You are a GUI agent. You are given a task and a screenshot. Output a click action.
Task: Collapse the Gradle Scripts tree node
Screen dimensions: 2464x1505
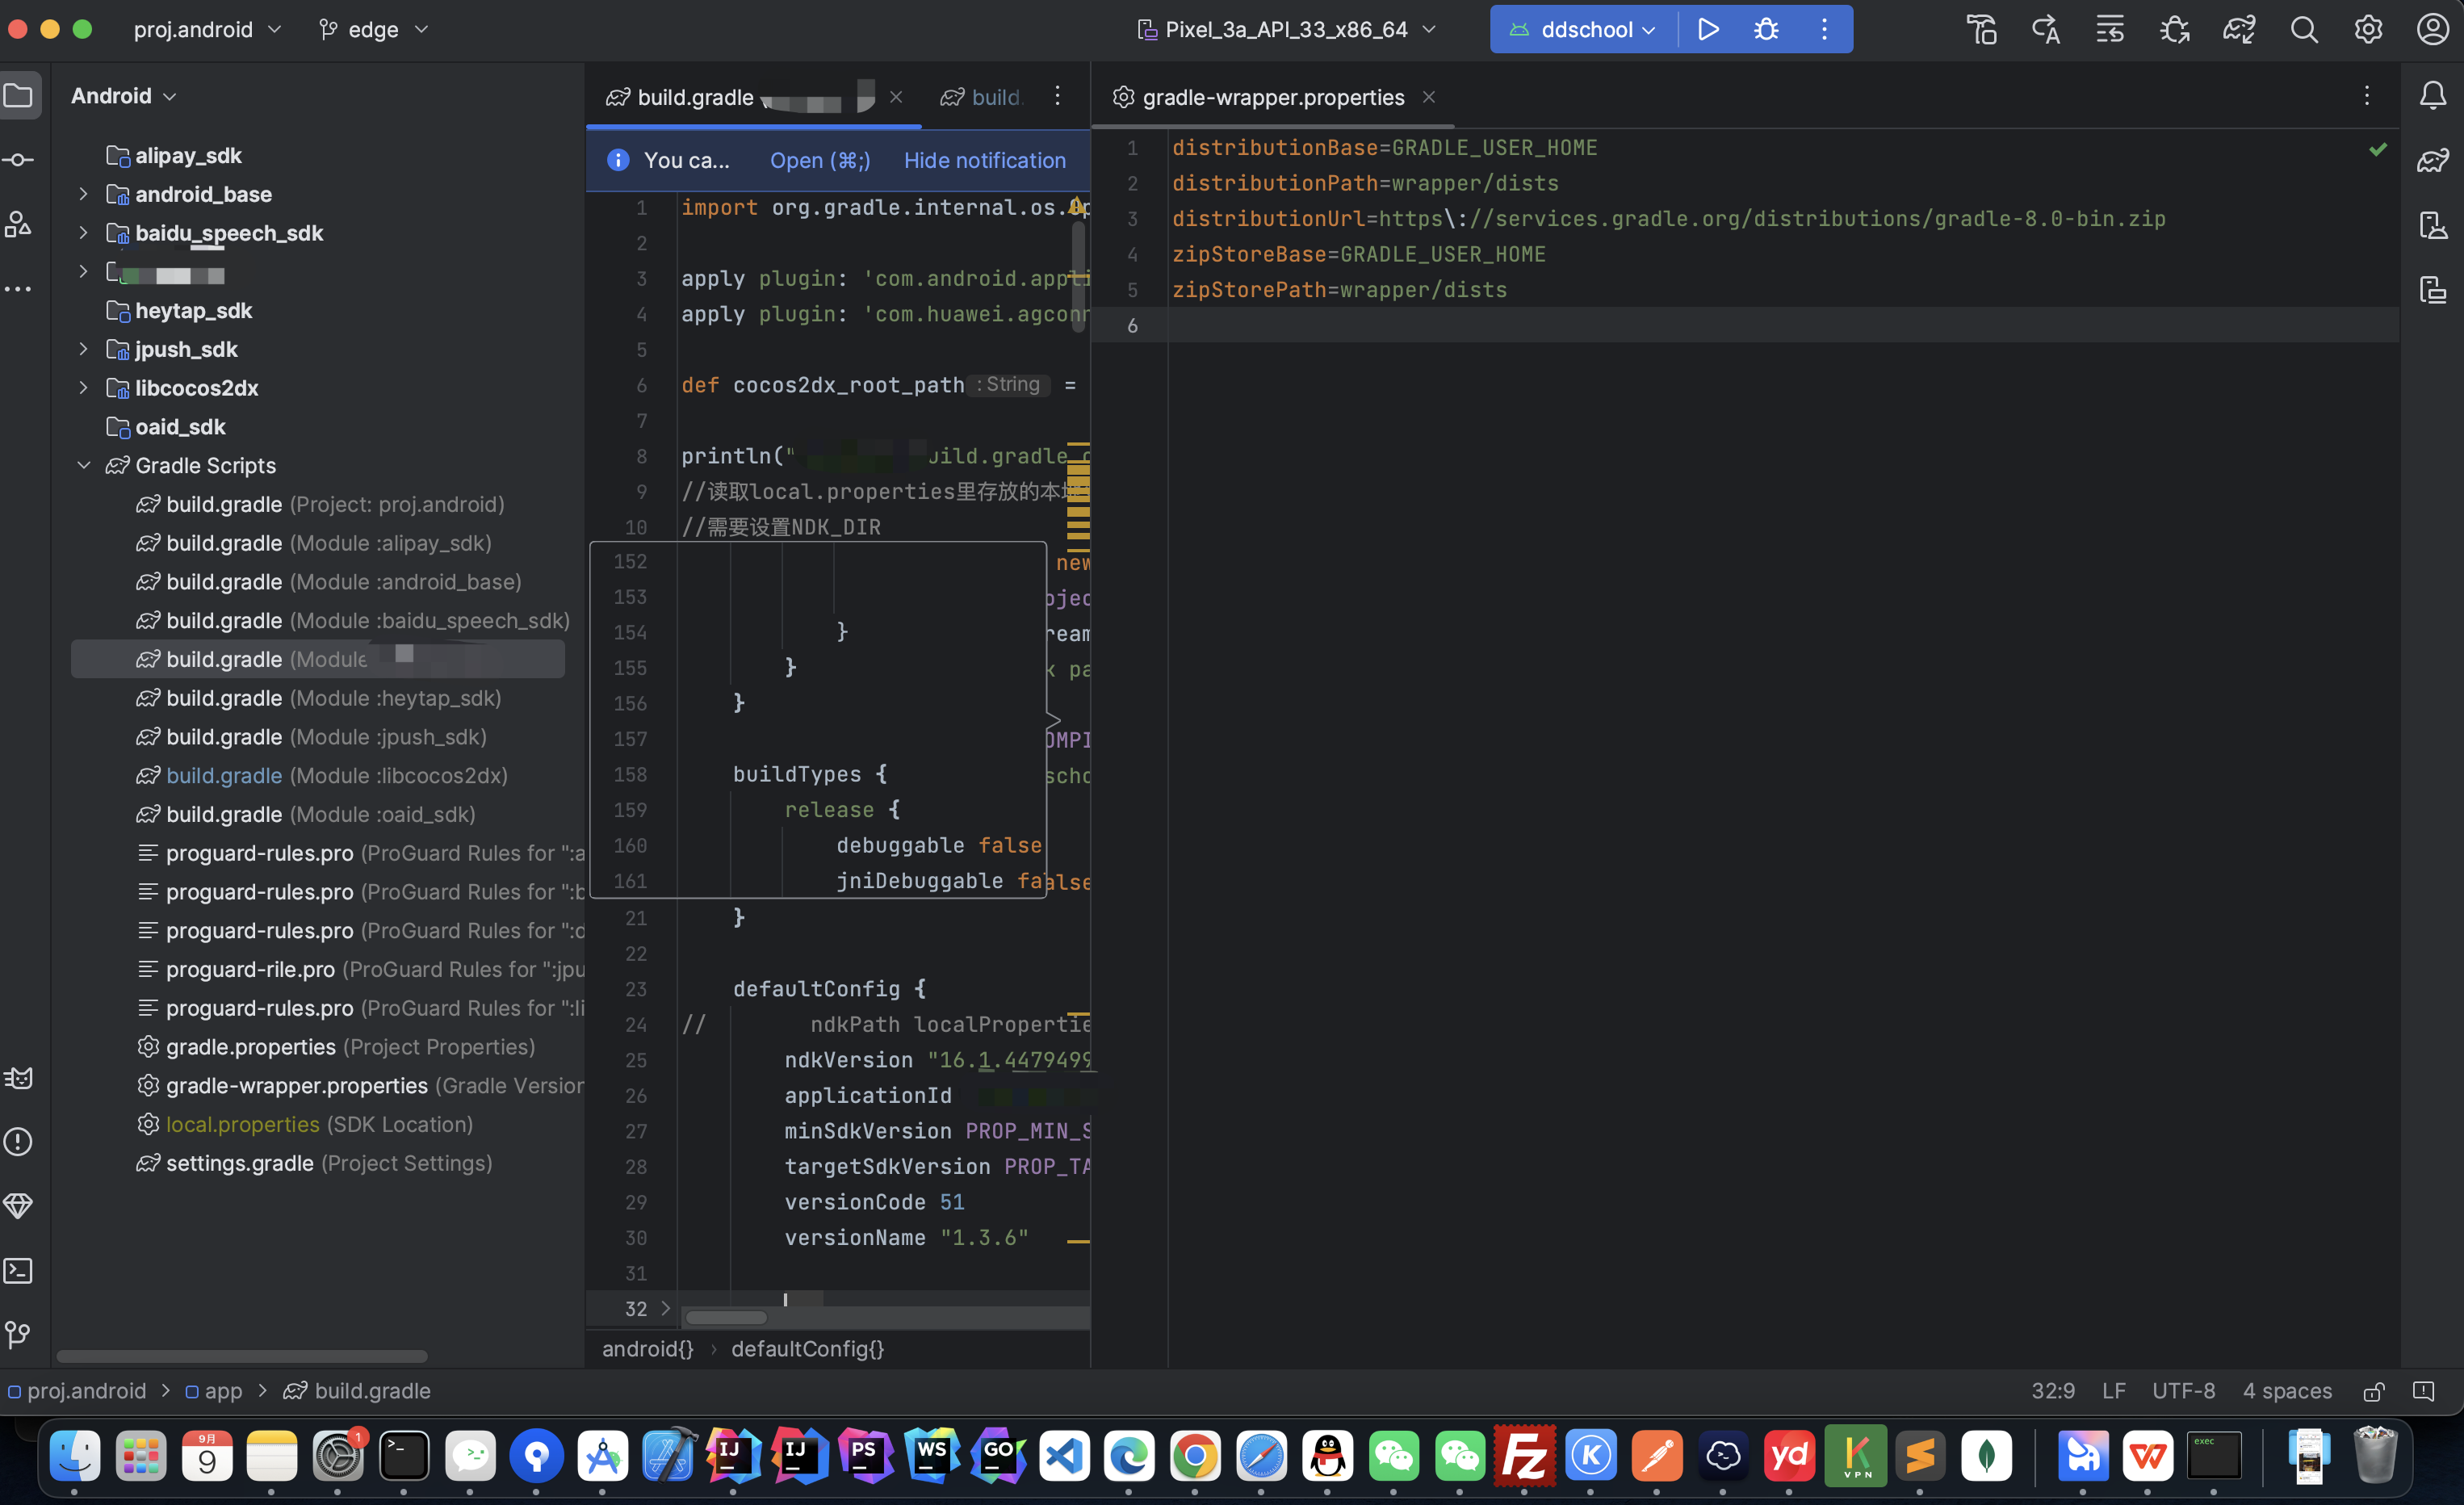[x=84, y=466]
